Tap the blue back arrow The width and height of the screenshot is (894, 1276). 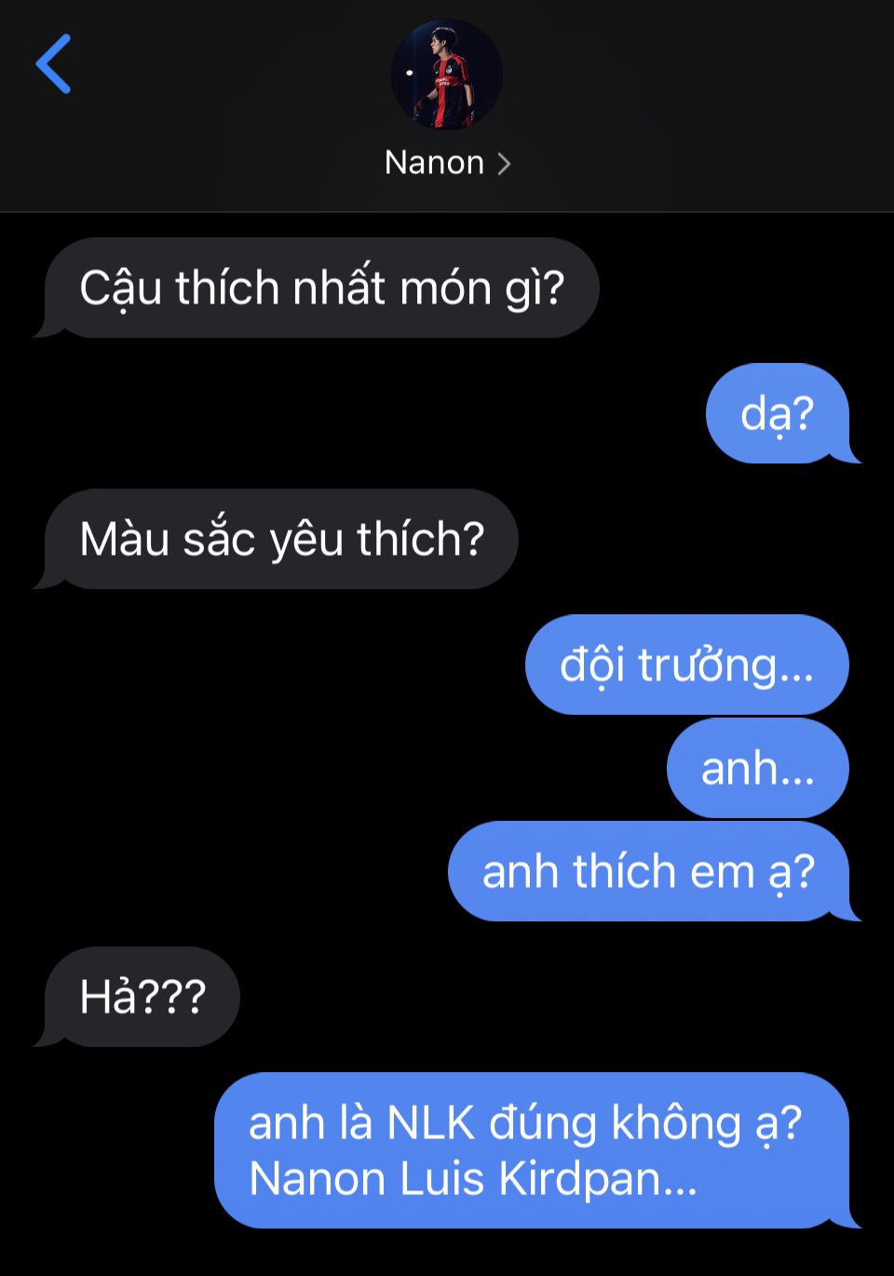tap(53, 64)
